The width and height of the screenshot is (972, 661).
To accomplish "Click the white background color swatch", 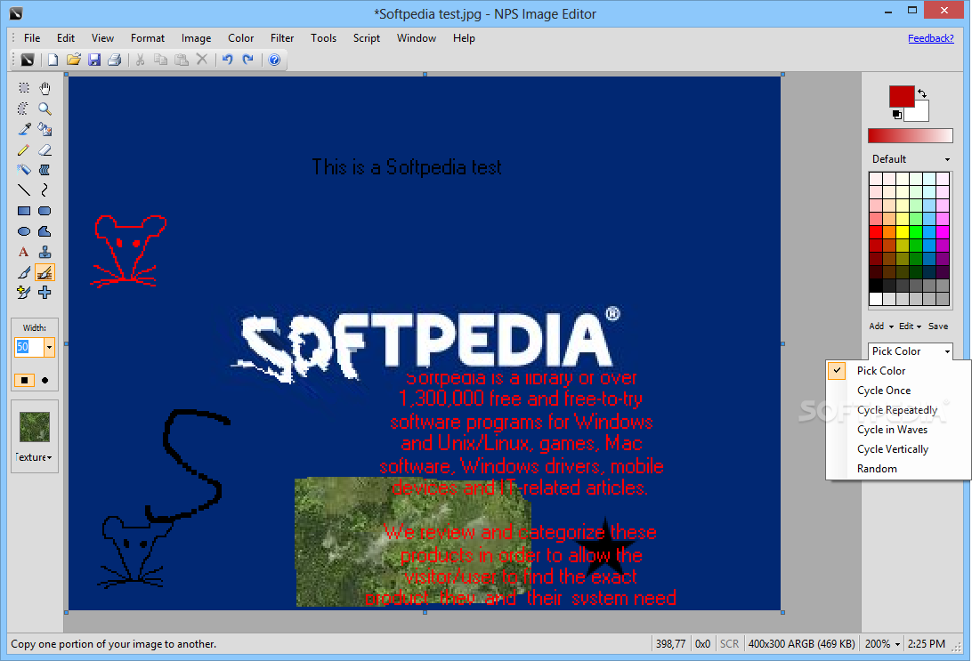I will point(919,113).
